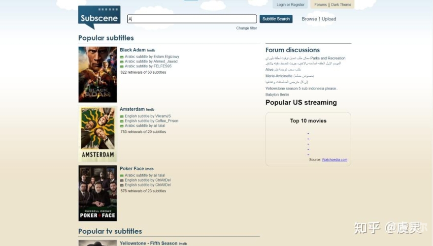Click rating icon beside Eslam Elgizawy subtitle
This screenshot has width=433, height=246.
(122, 57)
